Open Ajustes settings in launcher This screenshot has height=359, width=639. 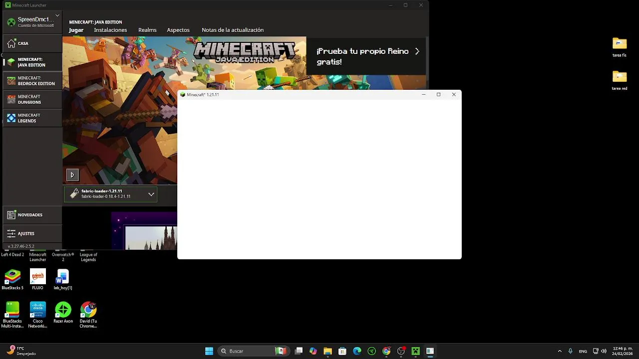point(32,233)
